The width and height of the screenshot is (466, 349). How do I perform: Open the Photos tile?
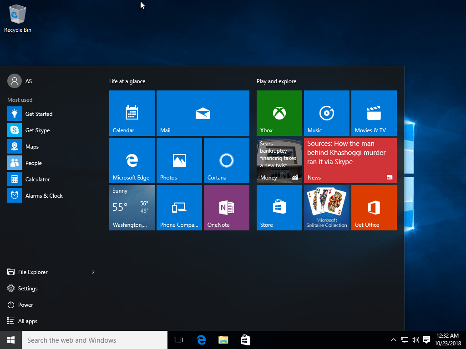[179, 160]
